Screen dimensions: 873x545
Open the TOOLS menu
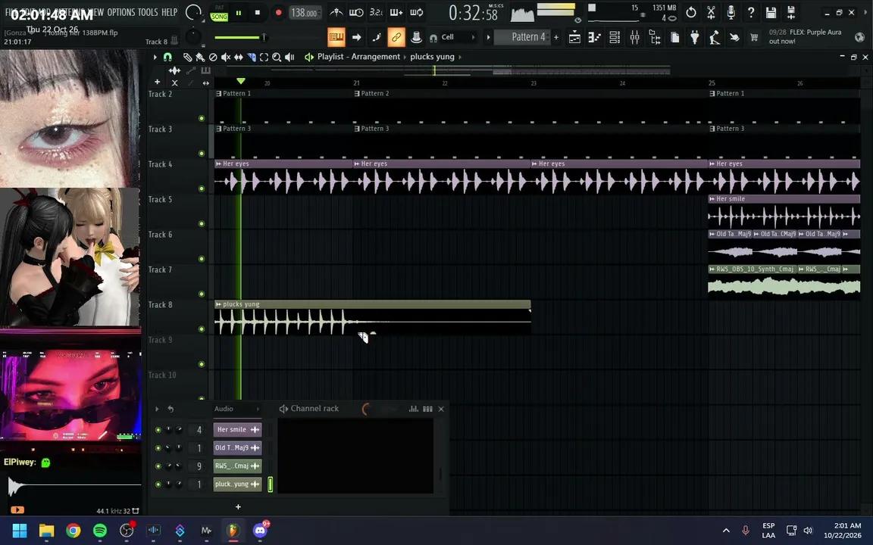coord(148,11)
